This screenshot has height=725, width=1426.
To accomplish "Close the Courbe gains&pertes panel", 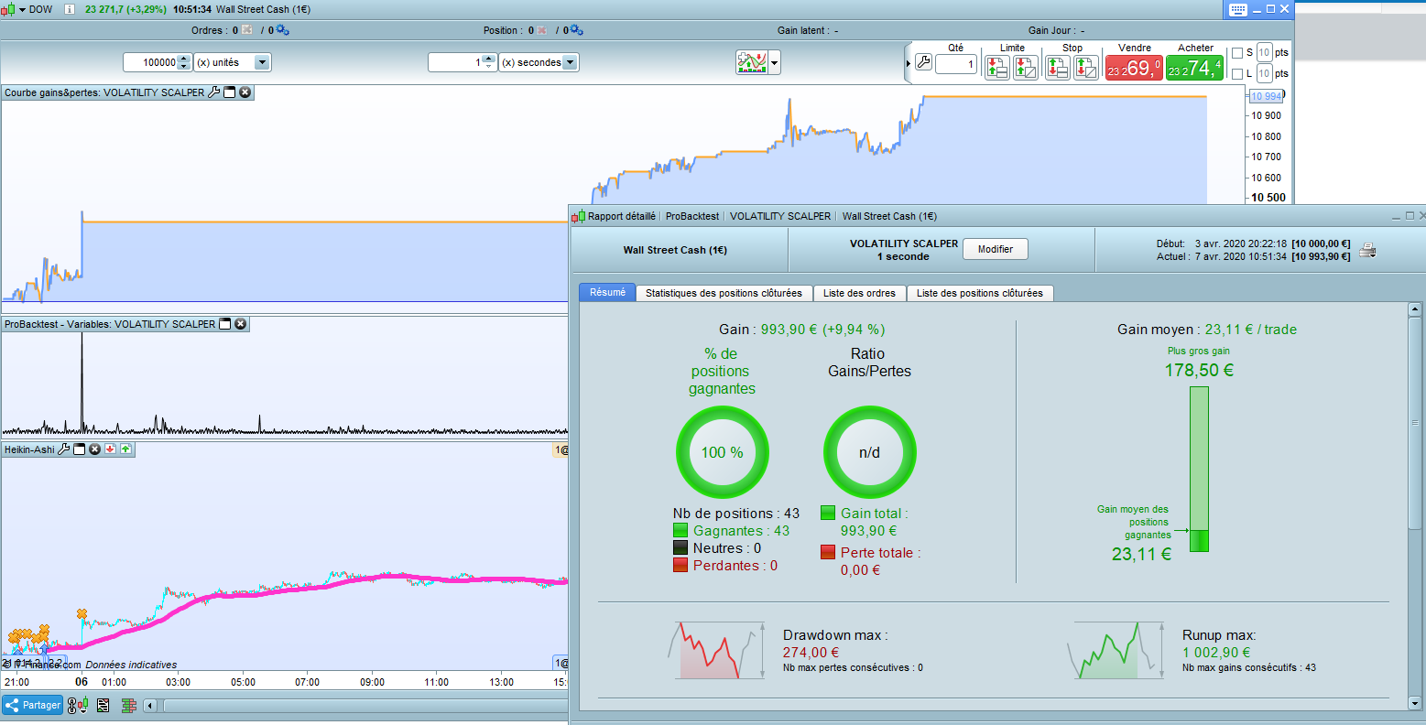I will click(x=245, y=92).
